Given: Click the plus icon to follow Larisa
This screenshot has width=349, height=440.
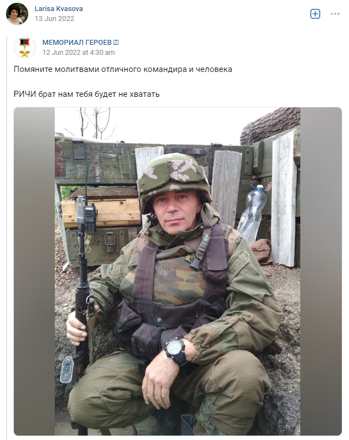Looking at the screenshot, I should click(x=315, y=14).
